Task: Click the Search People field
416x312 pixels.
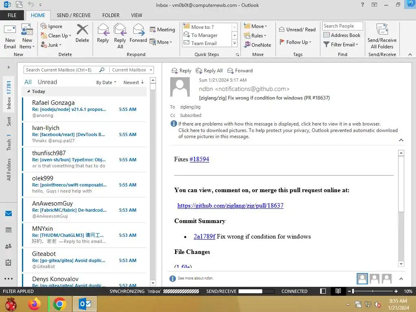Action: point(342,26)
